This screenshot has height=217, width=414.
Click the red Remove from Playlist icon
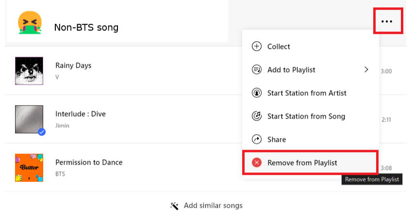257,163
